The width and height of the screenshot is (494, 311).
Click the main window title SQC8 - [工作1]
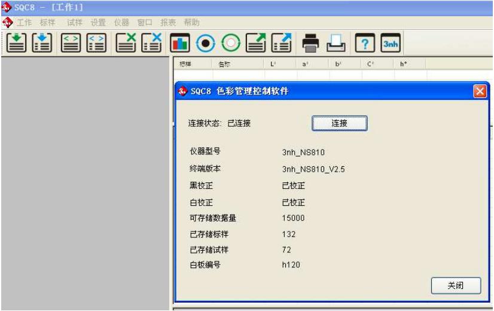(48, 7)
